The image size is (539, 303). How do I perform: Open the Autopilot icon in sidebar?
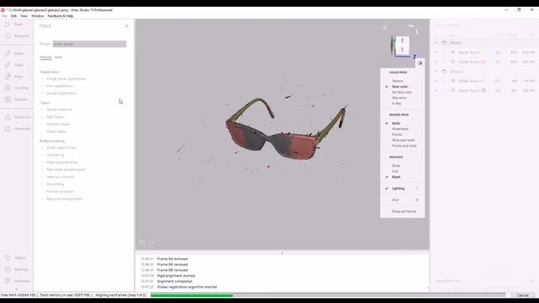tap(8, 35)
